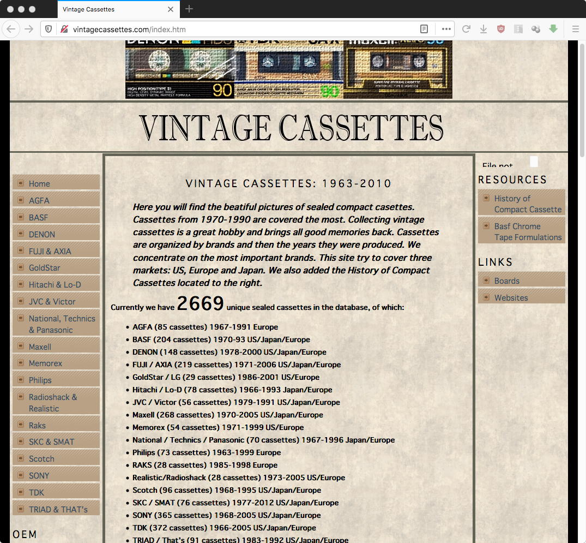The height and width of the screenshot is (543, 586).
Task: Click the bullet icon beside Maxell
Action: (21, 346)
